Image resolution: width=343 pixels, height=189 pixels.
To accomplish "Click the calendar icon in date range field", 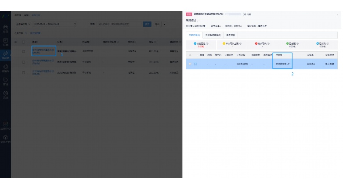I will pyautogui.click(x=75, y=24).
